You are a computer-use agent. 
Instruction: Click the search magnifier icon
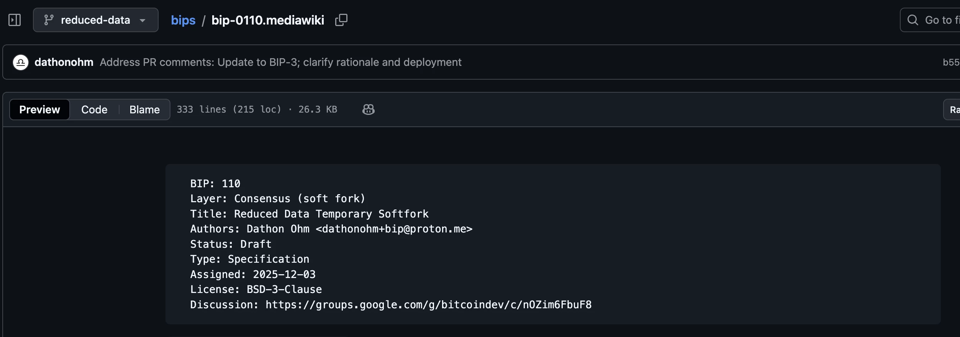(913, 20)
